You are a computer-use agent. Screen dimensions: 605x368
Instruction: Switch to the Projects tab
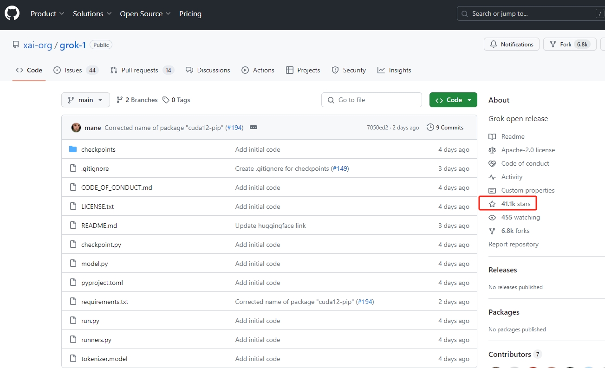coord(303,70)
